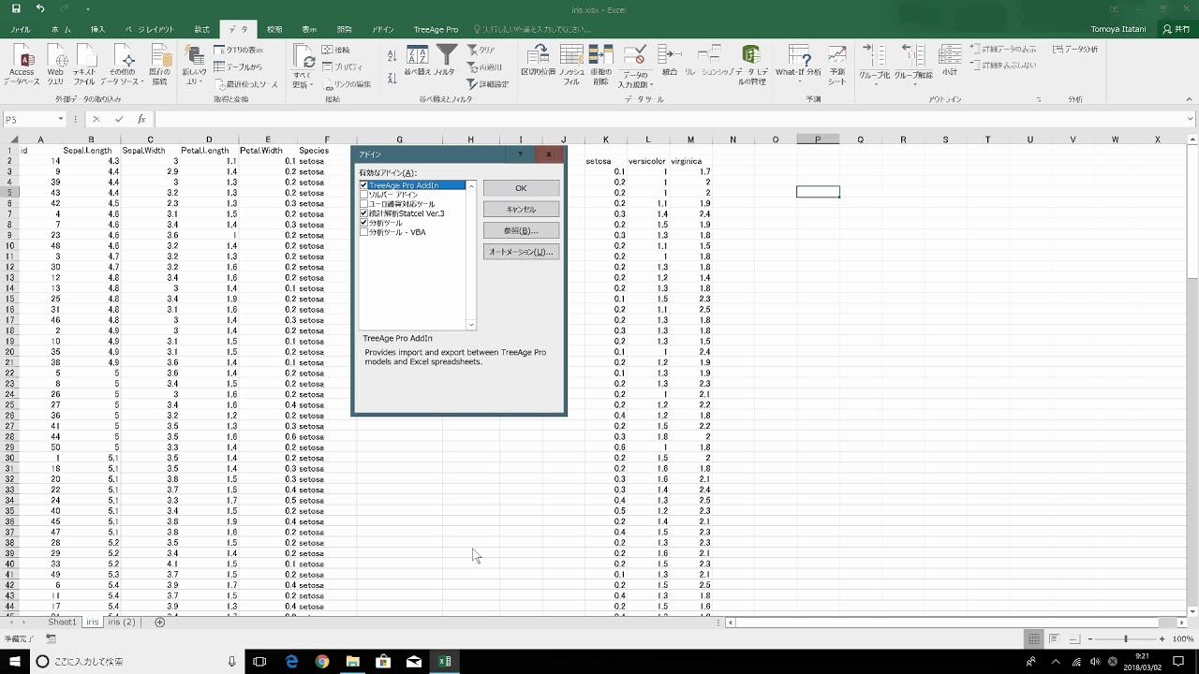
Task: Open the Web query import
Action: pyautogui.click(x=55, y=66)
